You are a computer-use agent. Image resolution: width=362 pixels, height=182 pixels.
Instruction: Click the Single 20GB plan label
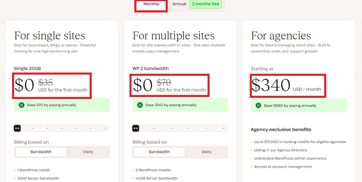[x=27, y=68]
